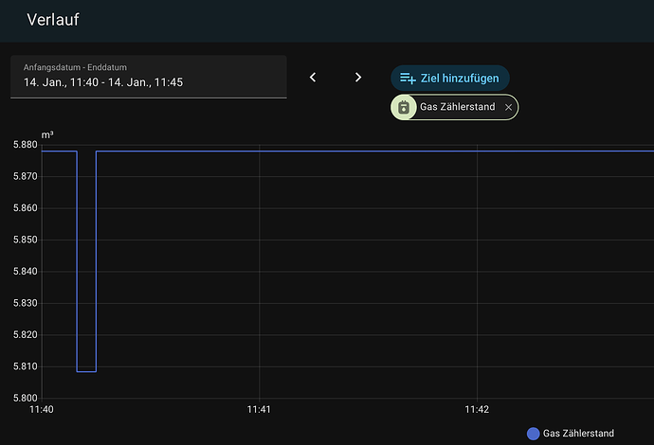
Task: Click the 11:41 time axis label
Action: 259,410
